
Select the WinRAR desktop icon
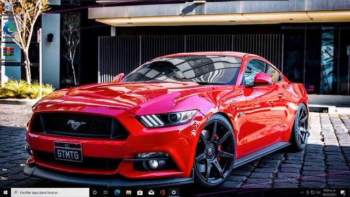(x=9, y=51)
